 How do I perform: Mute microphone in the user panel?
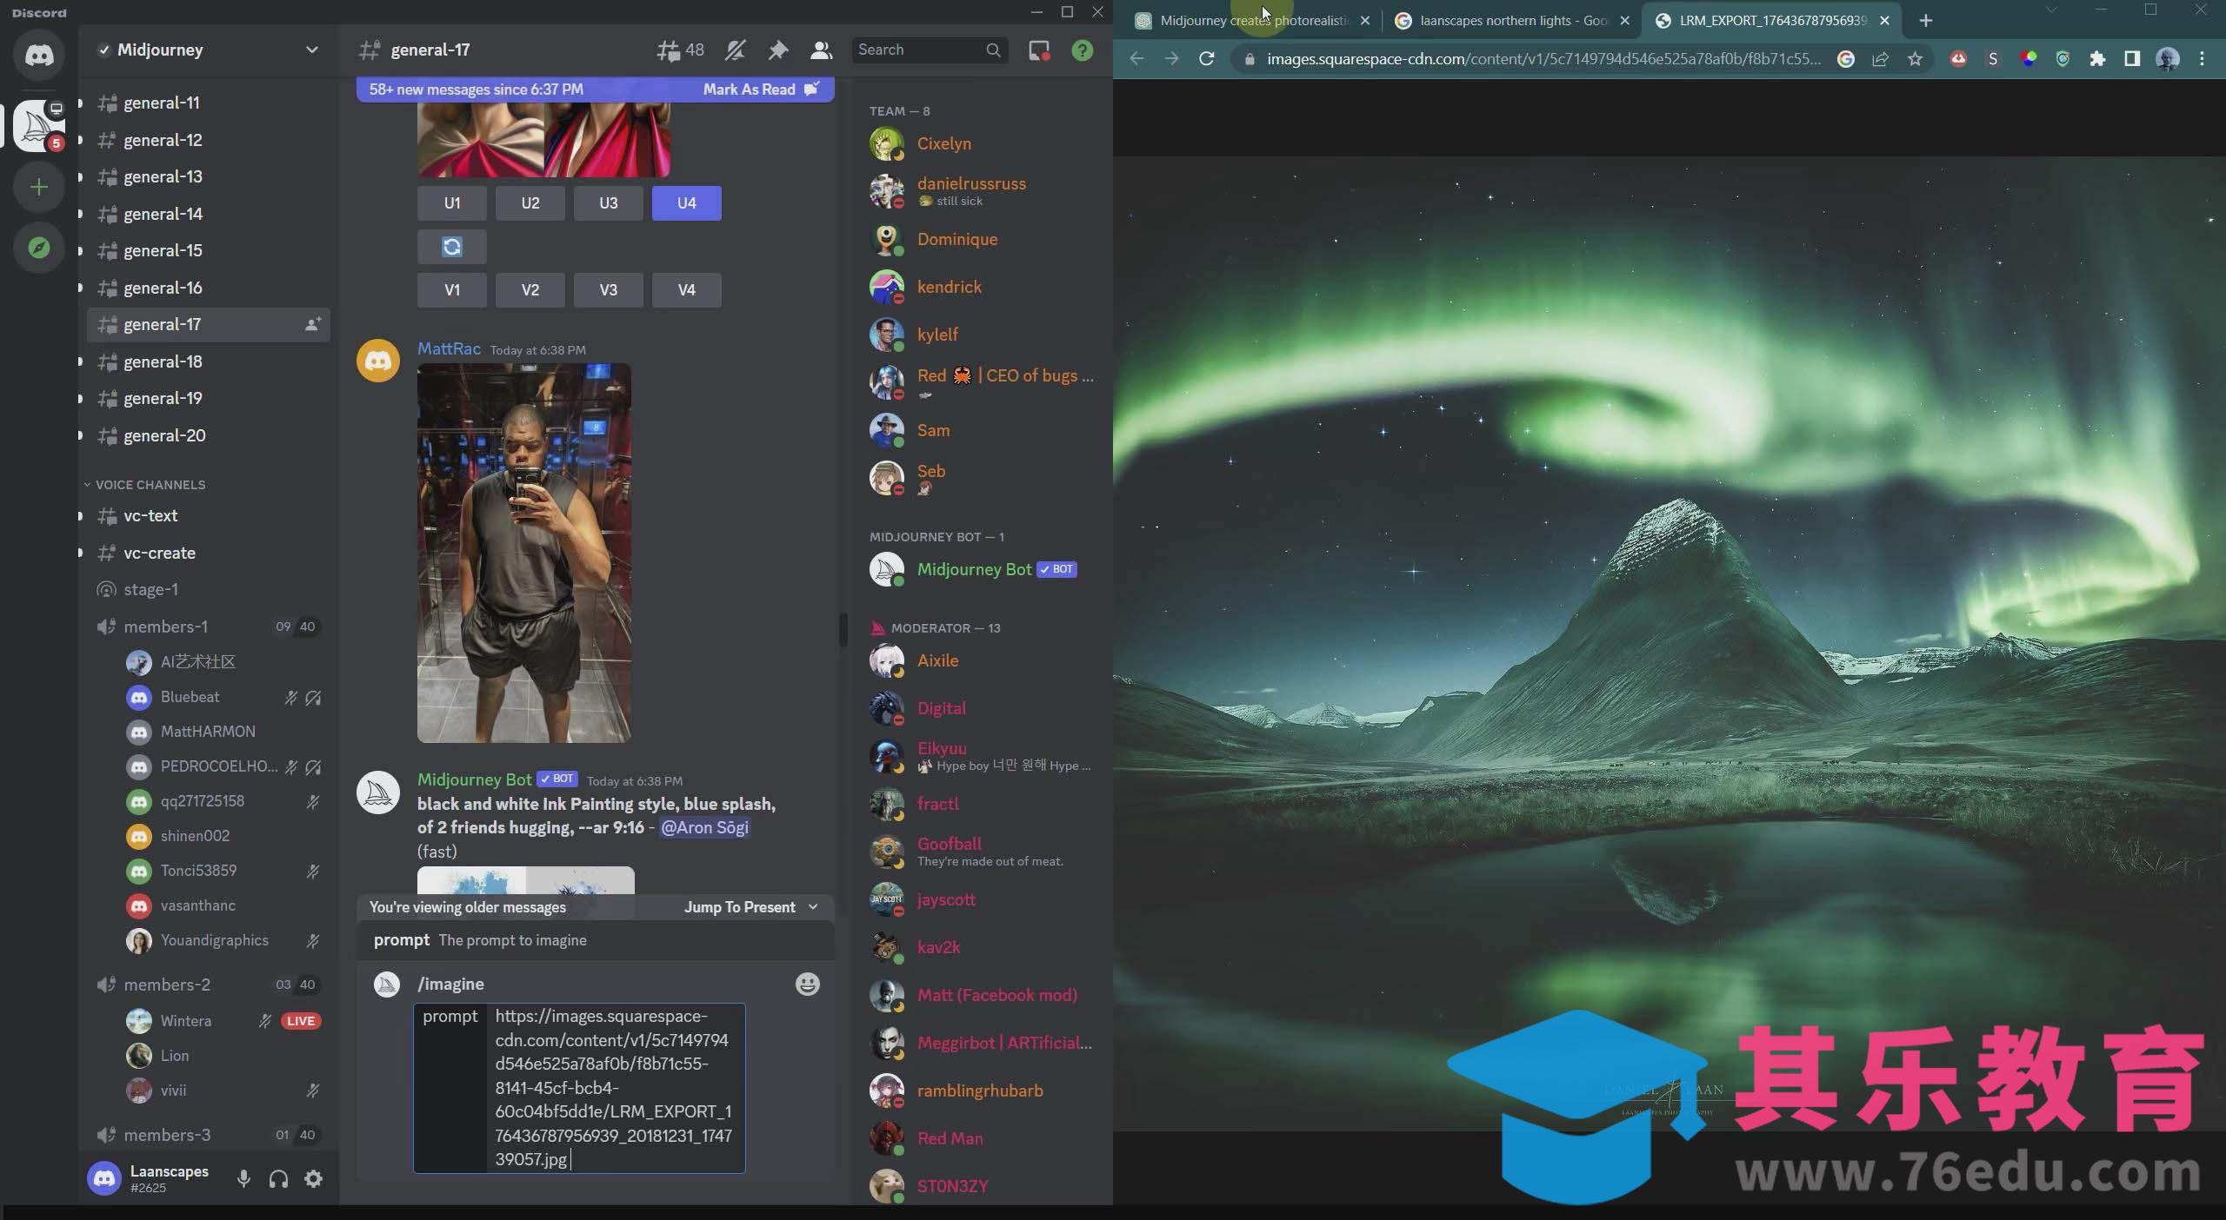[243, 1178]
